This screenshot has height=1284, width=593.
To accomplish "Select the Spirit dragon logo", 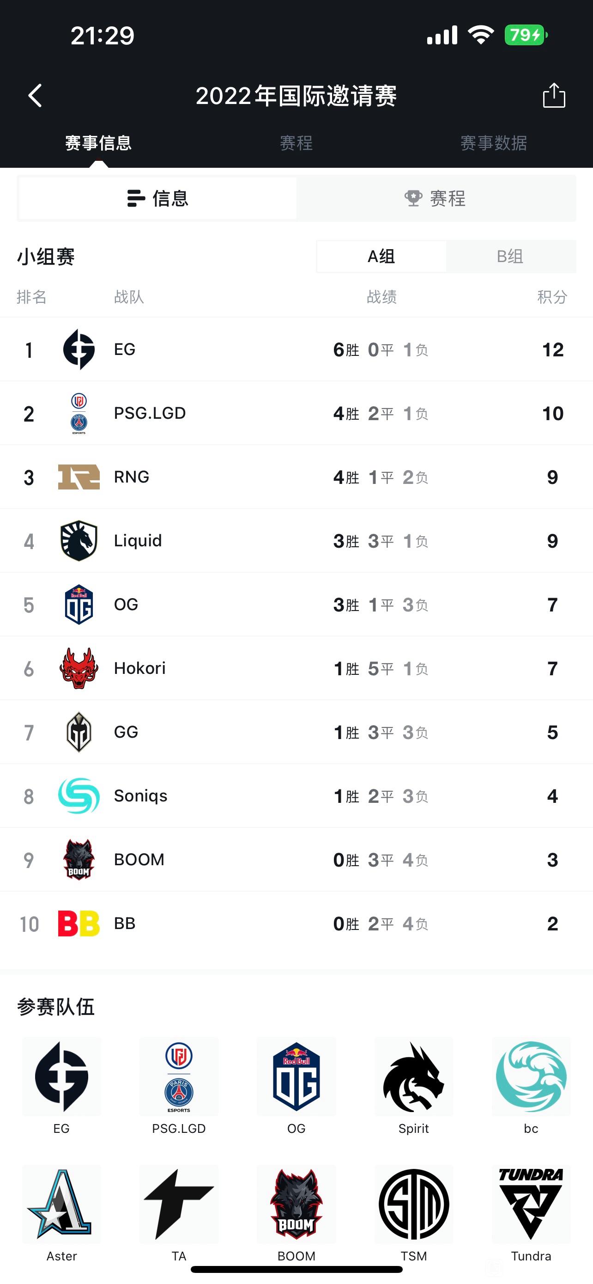I will pyautogui.click(x=413, y=1076).
